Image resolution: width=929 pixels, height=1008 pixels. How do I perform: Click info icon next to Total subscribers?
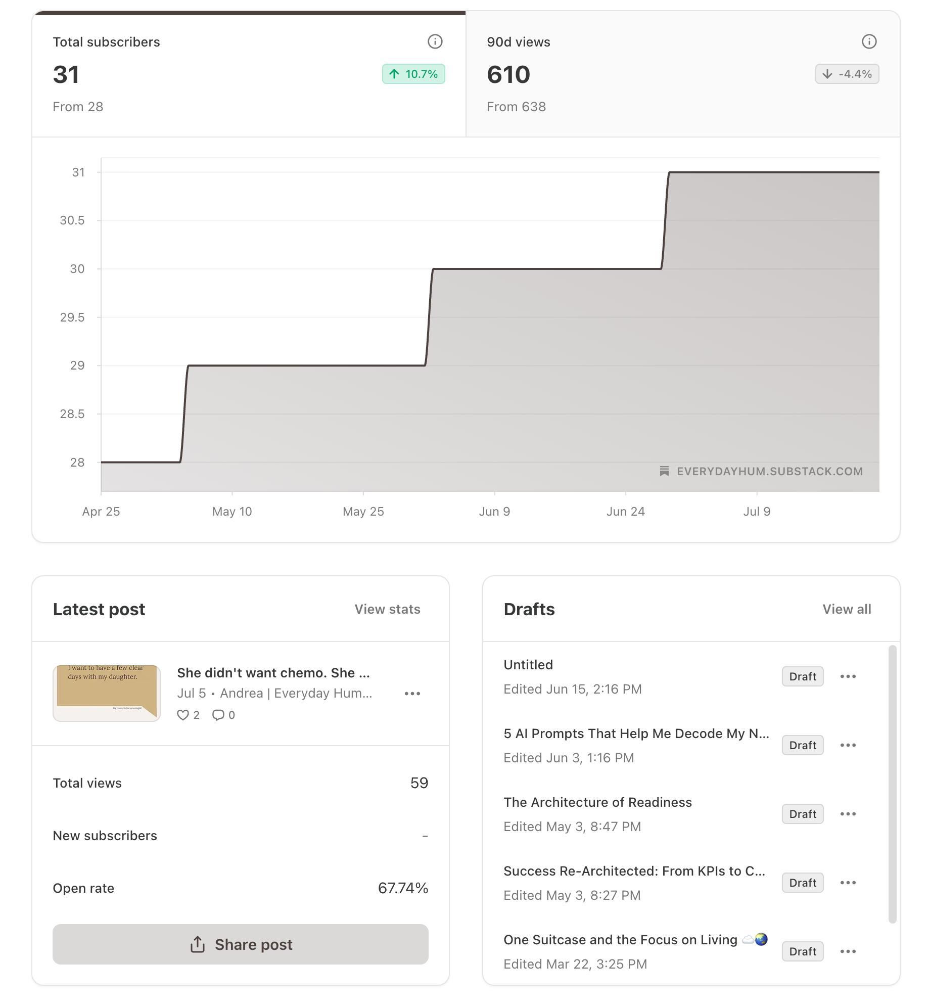tap(435, 41)
